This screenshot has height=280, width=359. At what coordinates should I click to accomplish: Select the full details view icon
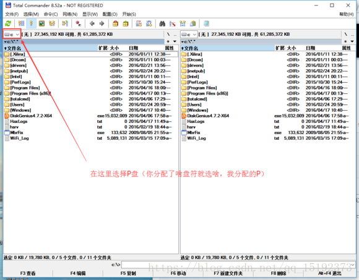[32, 23]
